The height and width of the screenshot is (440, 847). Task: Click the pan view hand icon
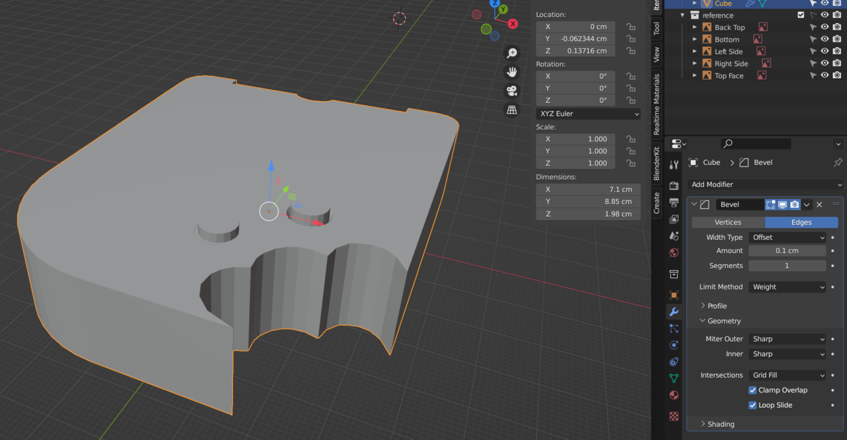(512, 72)
